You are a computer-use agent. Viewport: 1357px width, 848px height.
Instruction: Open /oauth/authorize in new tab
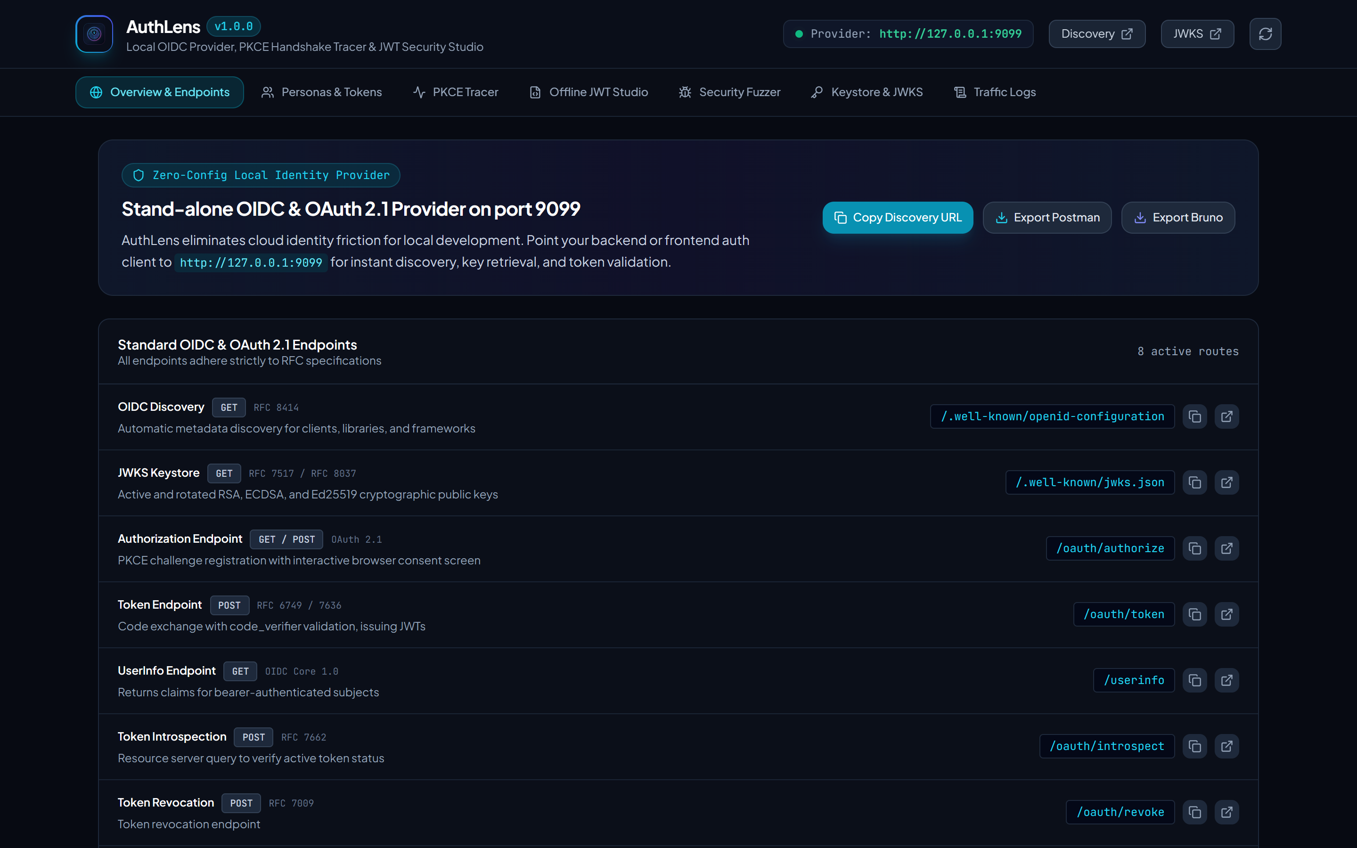[1226, 548]
